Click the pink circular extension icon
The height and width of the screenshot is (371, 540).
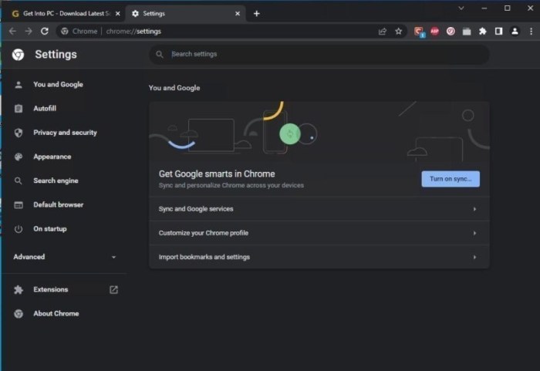[451, 32]
